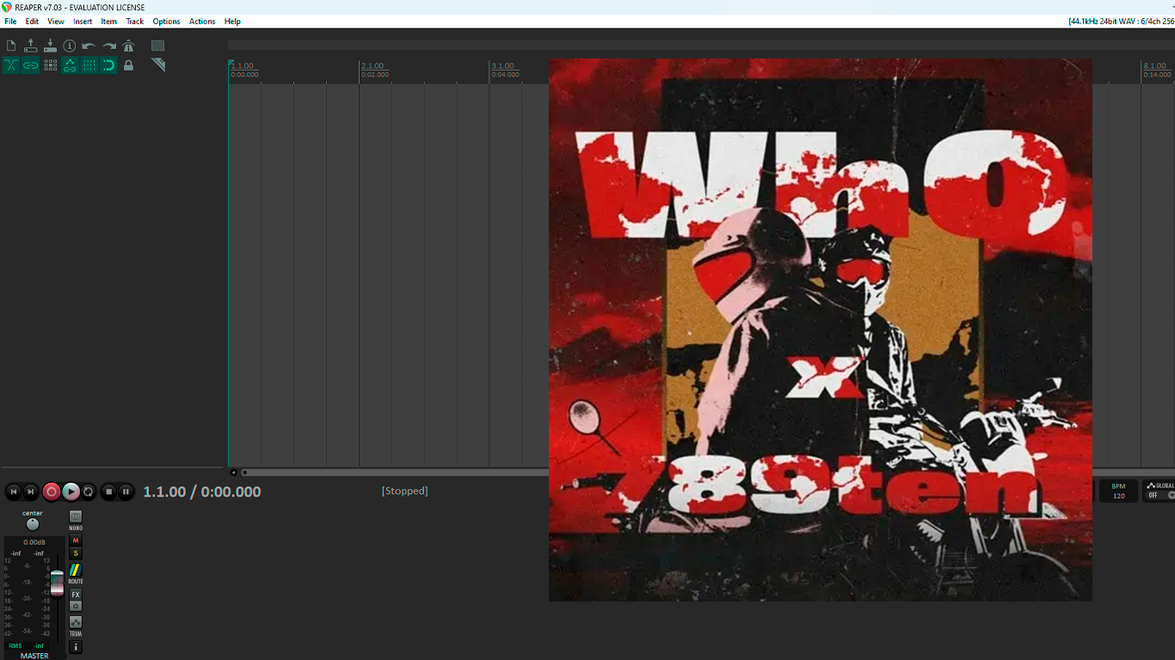Click the 0.00dB master volume readout
This screenshot has width=1175, height=660.
point(34,542)
